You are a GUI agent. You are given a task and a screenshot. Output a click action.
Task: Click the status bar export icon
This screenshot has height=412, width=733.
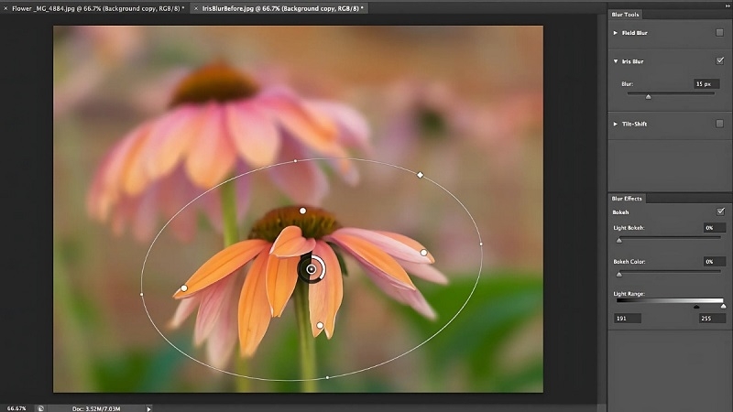pos(41,407)
